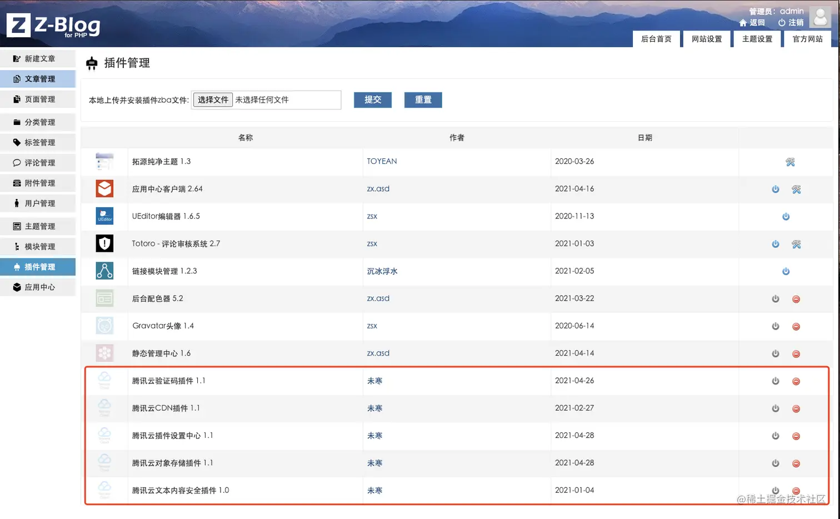
Task: Go to 评论管理 in the sidebar
Action: coord(38,163)
